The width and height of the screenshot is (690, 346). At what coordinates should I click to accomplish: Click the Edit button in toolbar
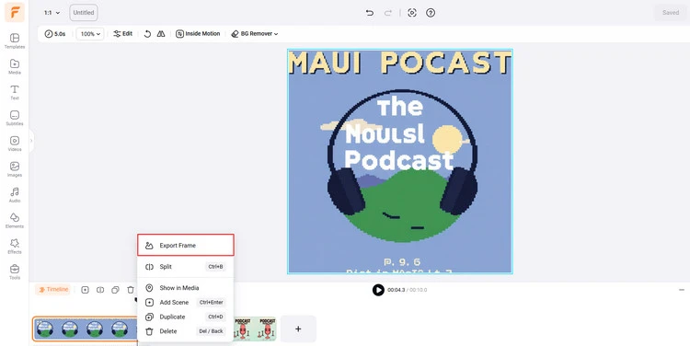click(122, 34)
